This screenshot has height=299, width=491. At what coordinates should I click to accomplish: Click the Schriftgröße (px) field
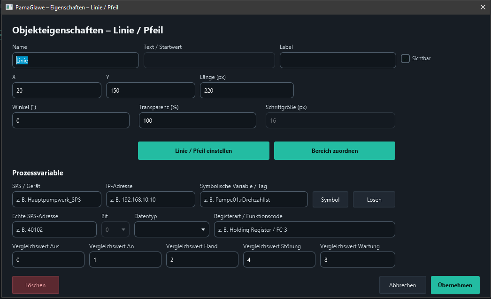(330, 120)
